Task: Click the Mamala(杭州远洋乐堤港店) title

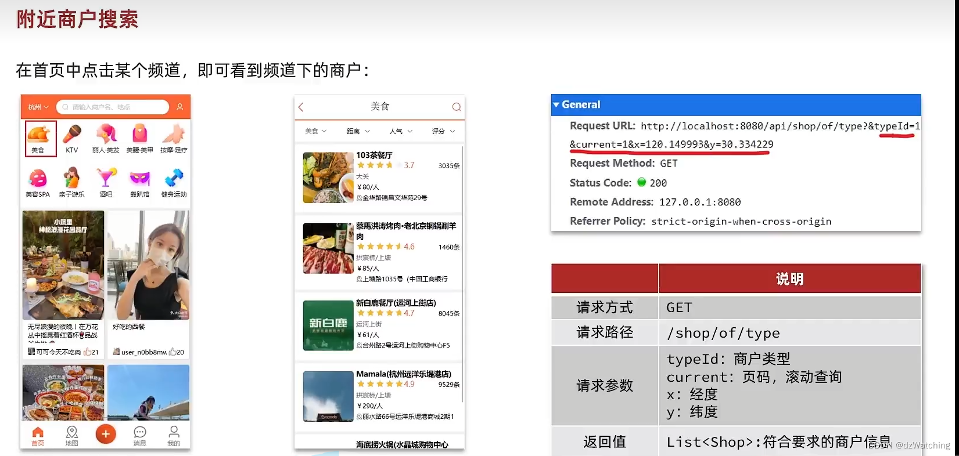Action: [x=404, y=374]
